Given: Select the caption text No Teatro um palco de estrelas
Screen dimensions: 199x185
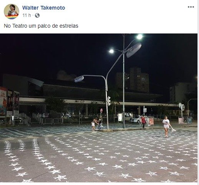Looking at the screenshot, I should click(41, 26).
